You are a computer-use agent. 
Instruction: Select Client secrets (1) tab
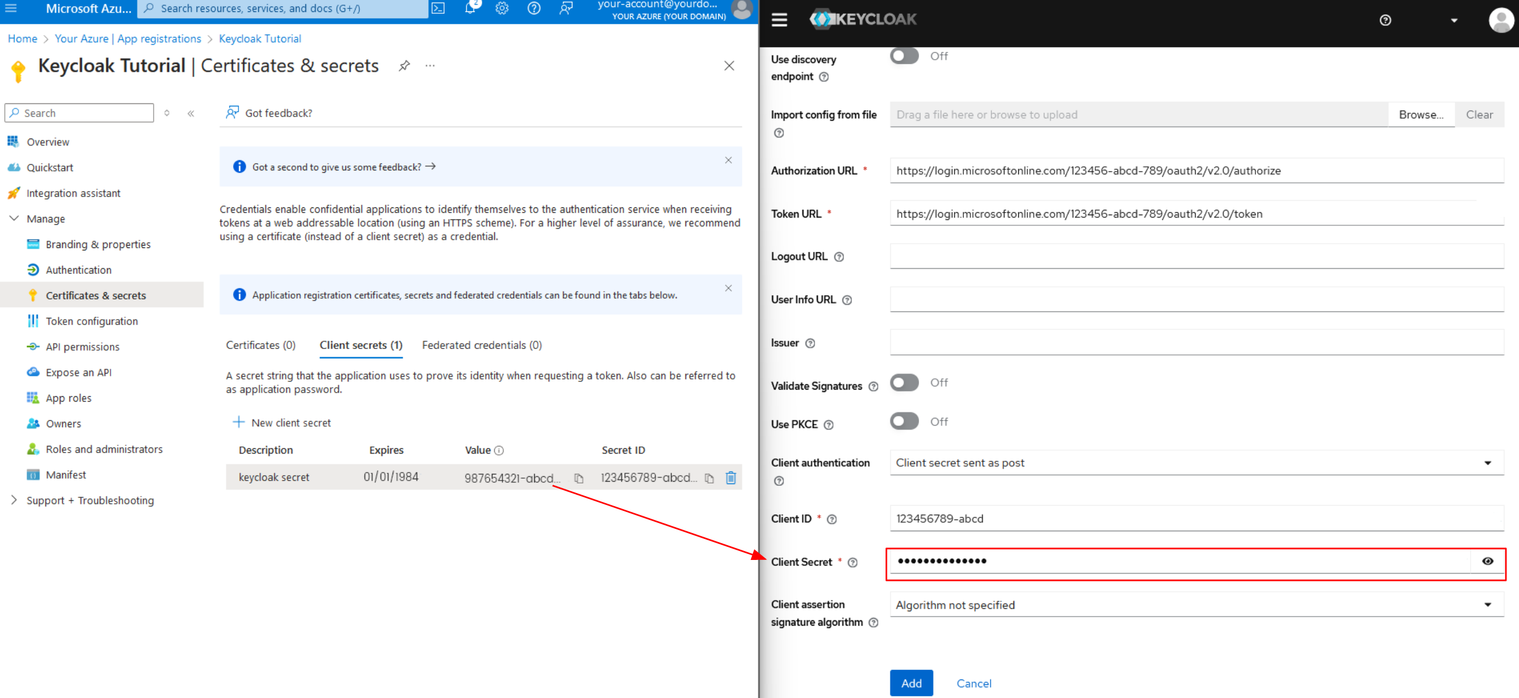361,345
